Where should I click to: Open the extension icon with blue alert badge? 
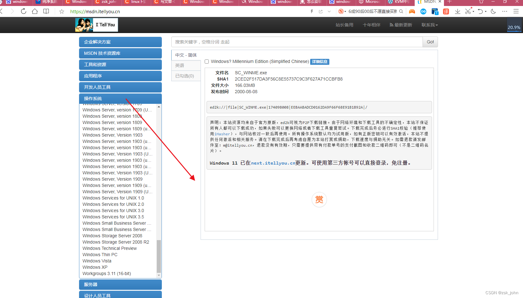tap(435, 11)
